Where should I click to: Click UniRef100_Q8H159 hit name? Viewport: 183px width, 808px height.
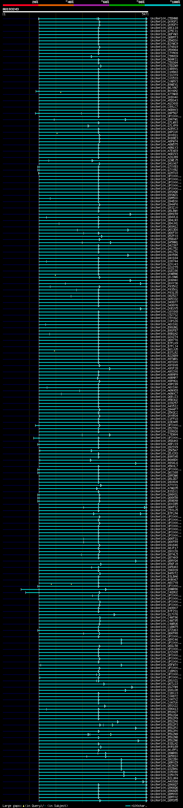click(164, 214)
